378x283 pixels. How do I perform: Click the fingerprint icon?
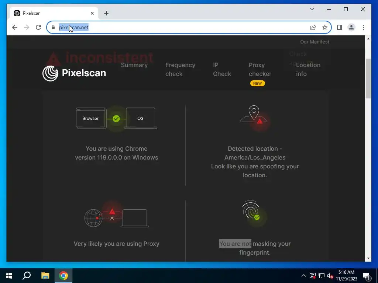click(x=251, y=209)
